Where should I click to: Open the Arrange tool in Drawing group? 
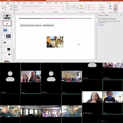[x=81, y=7]
